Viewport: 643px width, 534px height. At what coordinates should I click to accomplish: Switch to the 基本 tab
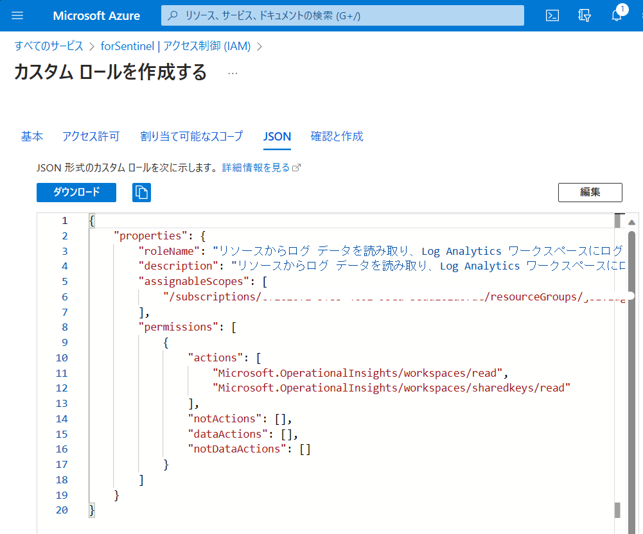pos(32,137)
